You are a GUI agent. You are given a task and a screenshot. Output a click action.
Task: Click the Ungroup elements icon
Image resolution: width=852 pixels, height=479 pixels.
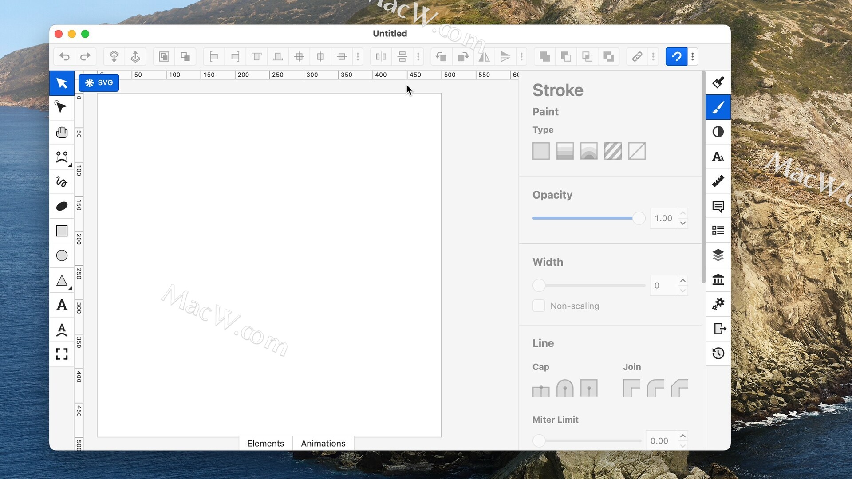pos(185,56)
